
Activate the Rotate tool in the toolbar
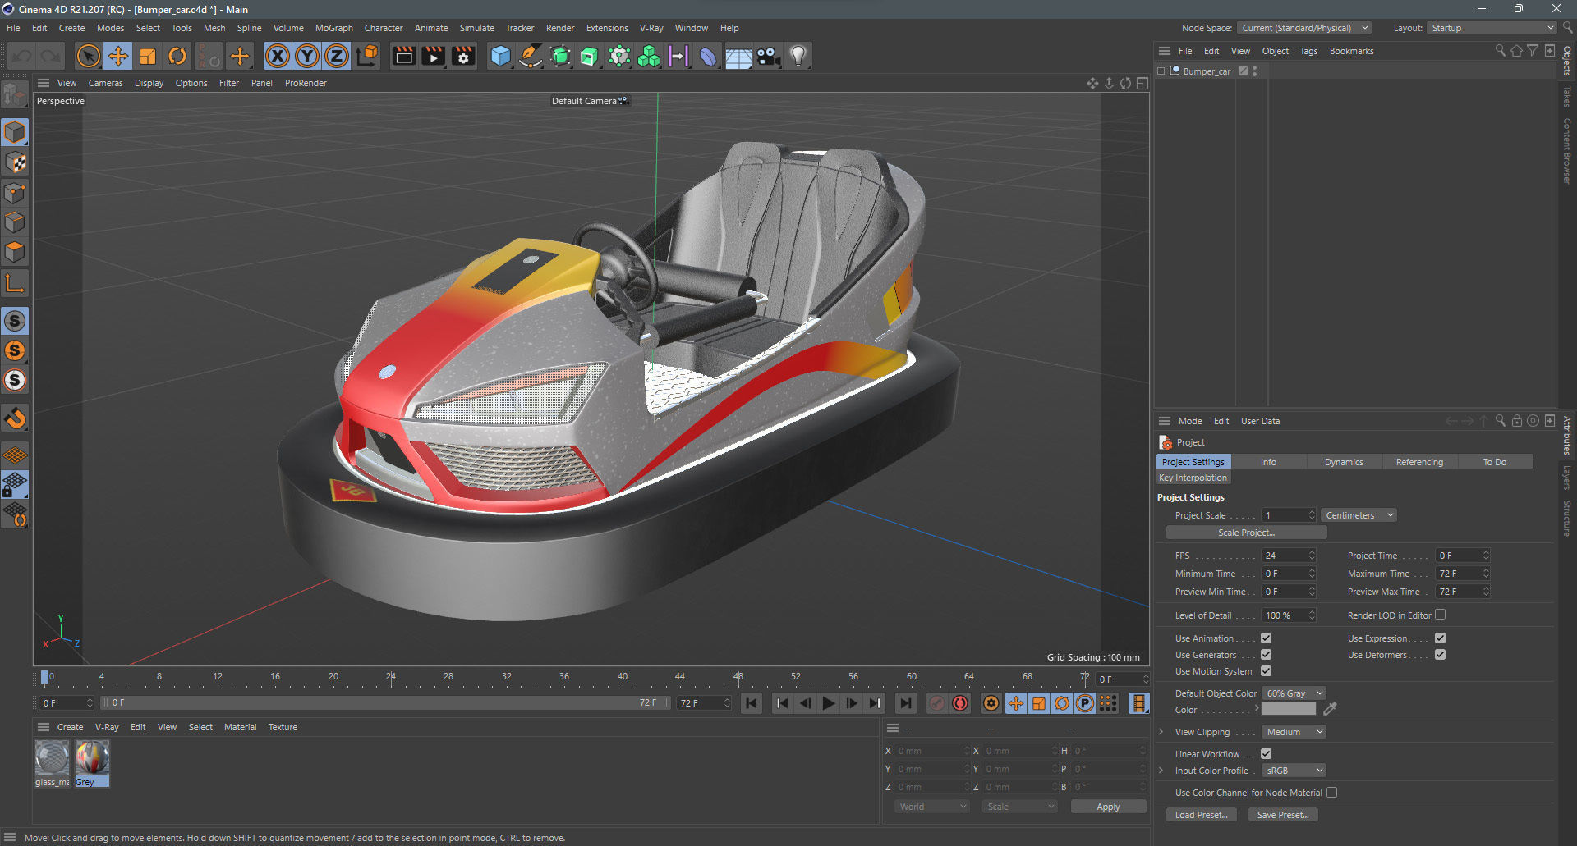pos(177,56)
